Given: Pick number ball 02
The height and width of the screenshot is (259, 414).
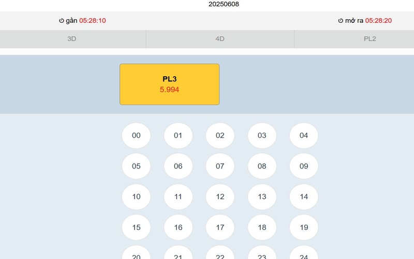Looking at the screenshot, I should pos(220,136).
